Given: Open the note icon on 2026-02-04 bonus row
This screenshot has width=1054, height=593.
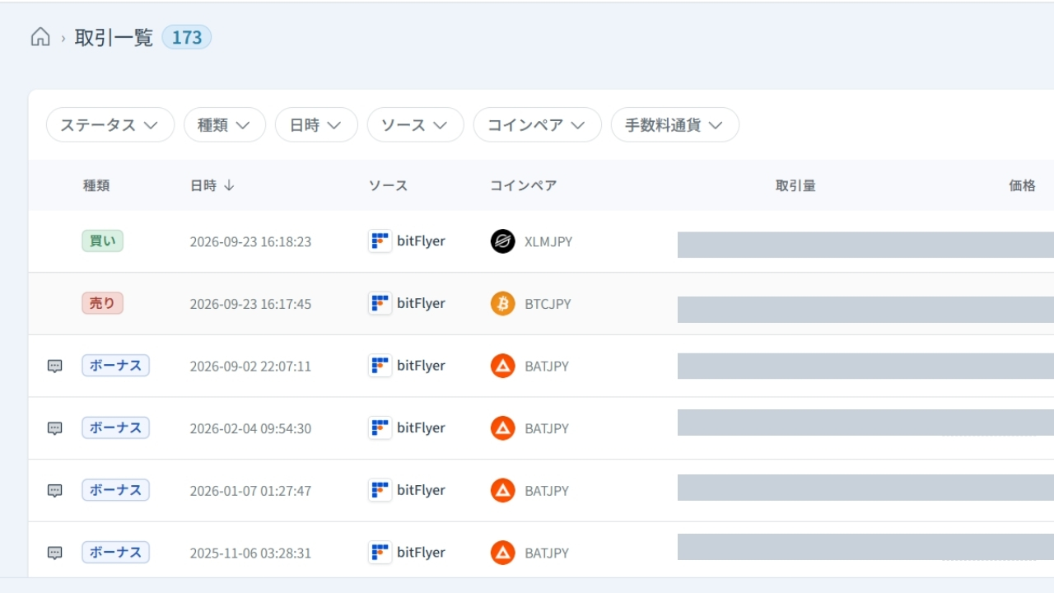Looking at the screenshot, I should click(55, 428).
